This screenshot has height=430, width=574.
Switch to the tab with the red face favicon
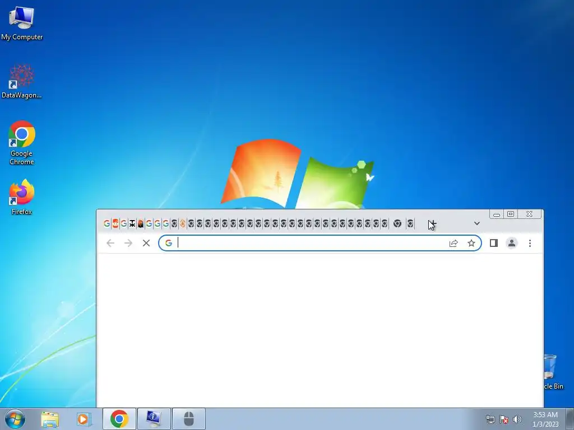pyautogui.click(x=115, y=223)
